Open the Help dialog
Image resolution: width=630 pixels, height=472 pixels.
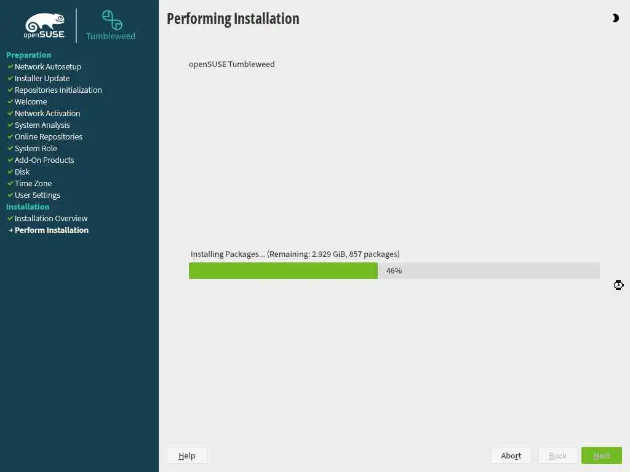187,455
